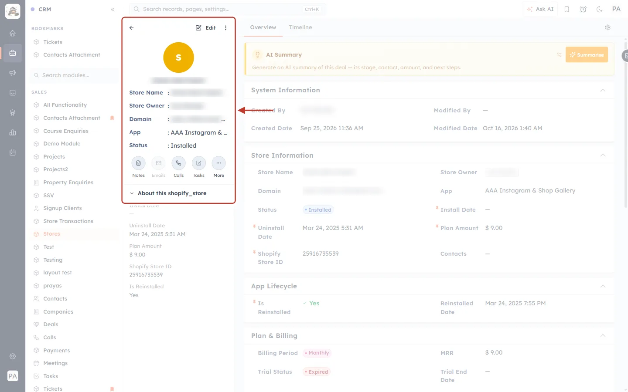This screenshot has width=628, height=392.
Task: Open bookmark icon in top bar
Action: pos(567,9)
